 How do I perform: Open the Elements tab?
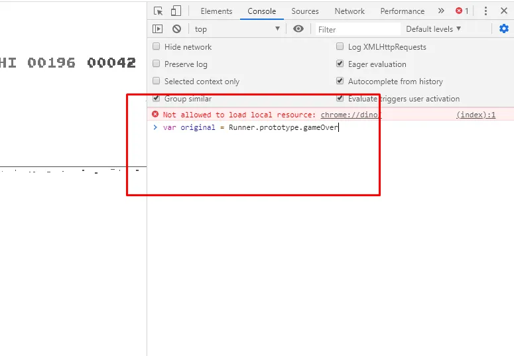[x=216, y=11]
